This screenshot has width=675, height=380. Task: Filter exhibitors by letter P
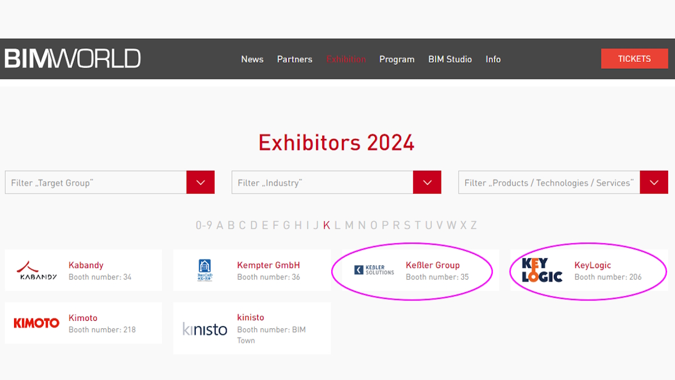(385, 225)
